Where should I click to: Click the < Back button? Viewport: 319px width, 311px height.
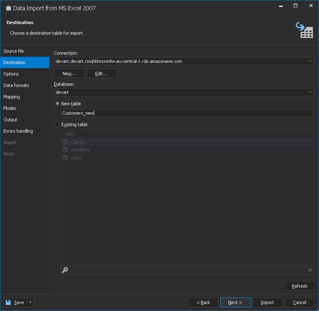click(x=203, y=302)
